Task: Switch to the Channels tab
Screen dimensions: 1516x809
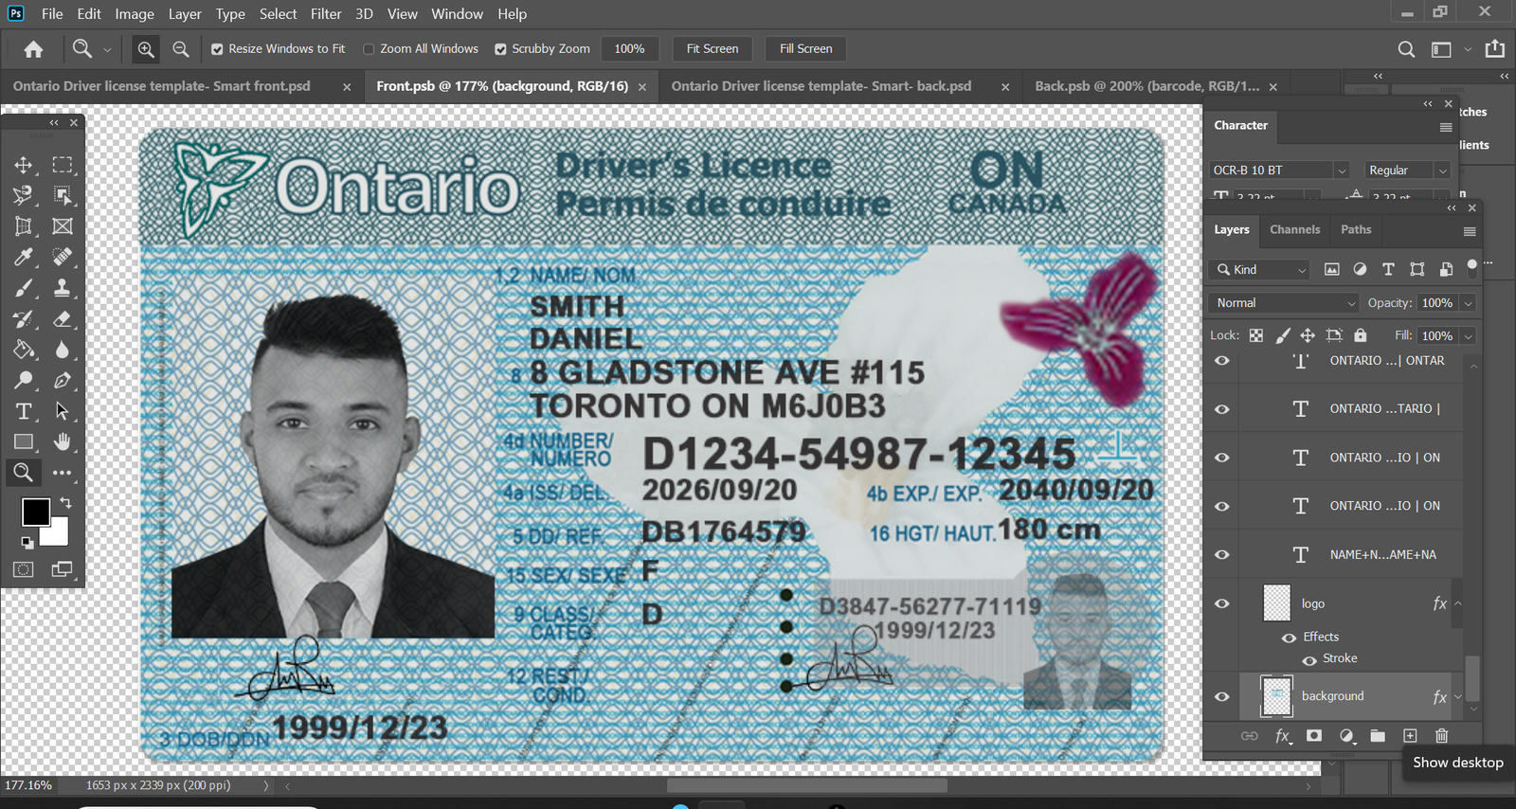Action: tap(1294, 229)
